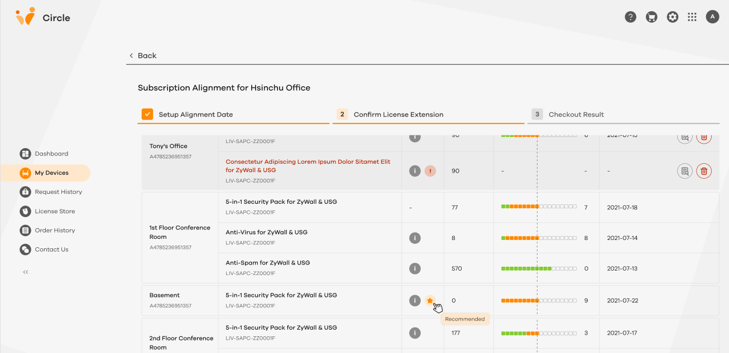
Task: Delete the Consectetur Adipiscing license row
Action: [x=704, y=171]
